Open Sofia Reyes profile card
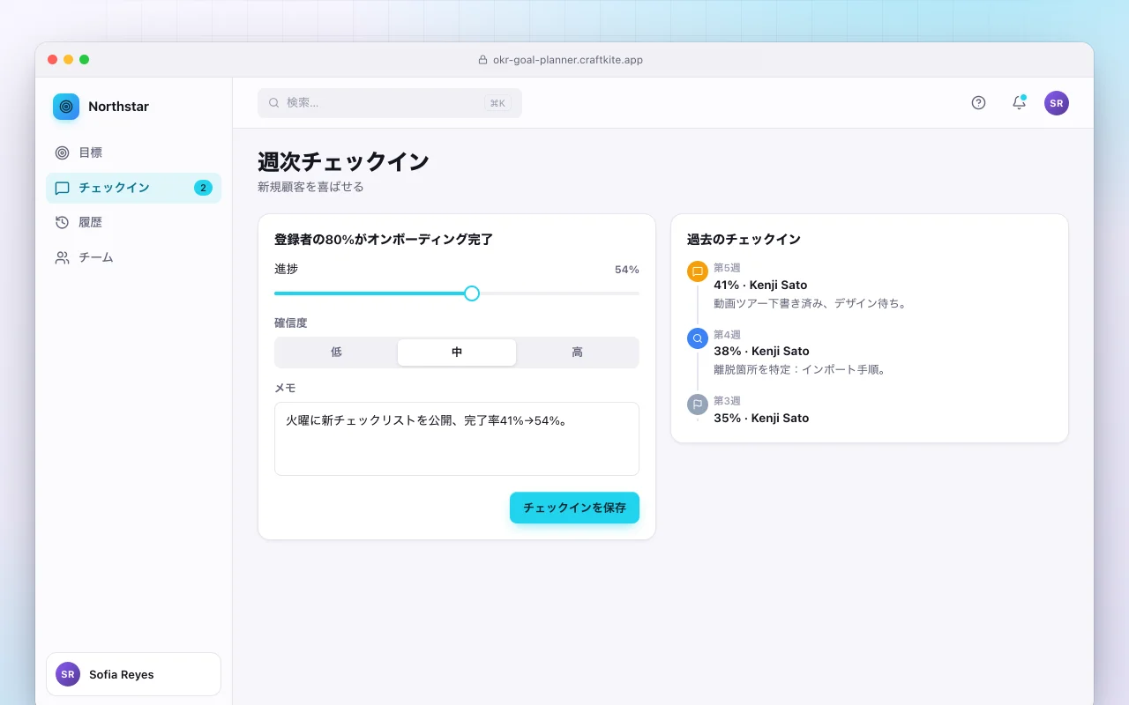The height and width of the screenshot is (705, 1129). pyautogui.click(x=133, y=674)
